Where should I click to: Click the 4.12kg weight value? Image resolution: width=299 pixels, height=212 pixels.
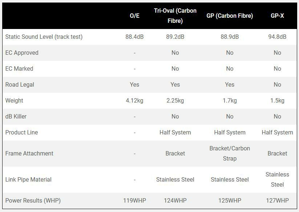pos(134,100)
